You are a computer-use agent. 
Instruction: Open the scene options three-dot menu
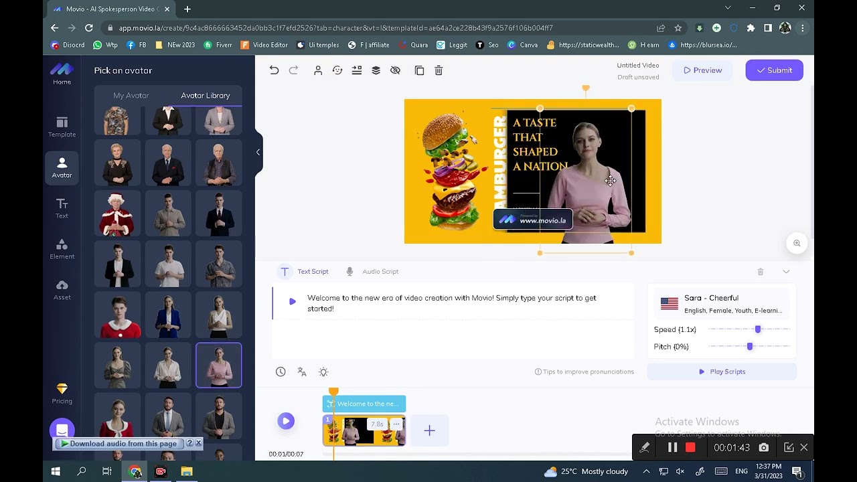396,424
